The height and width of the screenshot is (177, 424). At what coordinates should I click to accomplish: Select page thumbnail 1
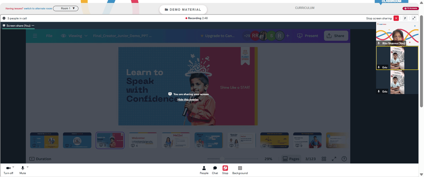(45, 140)
